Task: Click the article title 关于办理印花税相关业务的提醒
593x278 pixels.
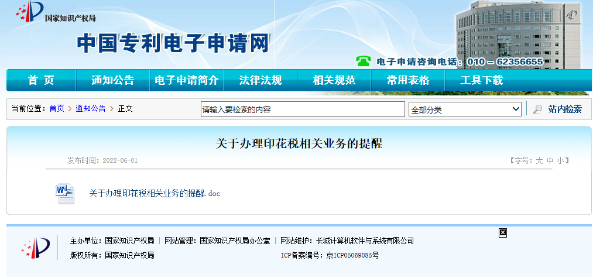Action: 299,144
